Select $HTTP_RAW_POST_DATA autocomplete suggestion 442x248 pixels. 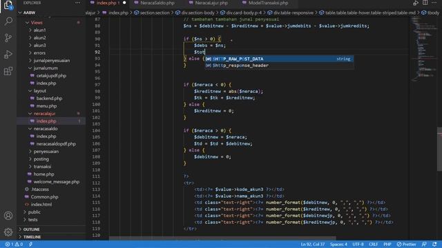[x=279, y=59]
